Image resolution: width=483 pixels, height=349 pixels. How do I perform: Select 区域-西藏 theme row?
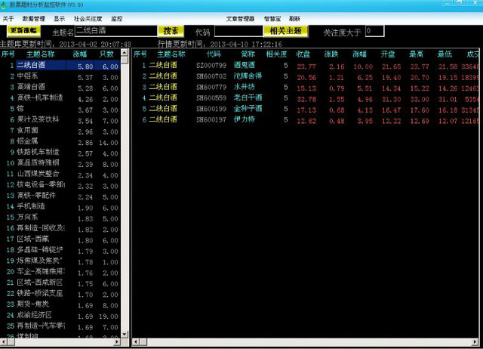click(x=60, y=239)
